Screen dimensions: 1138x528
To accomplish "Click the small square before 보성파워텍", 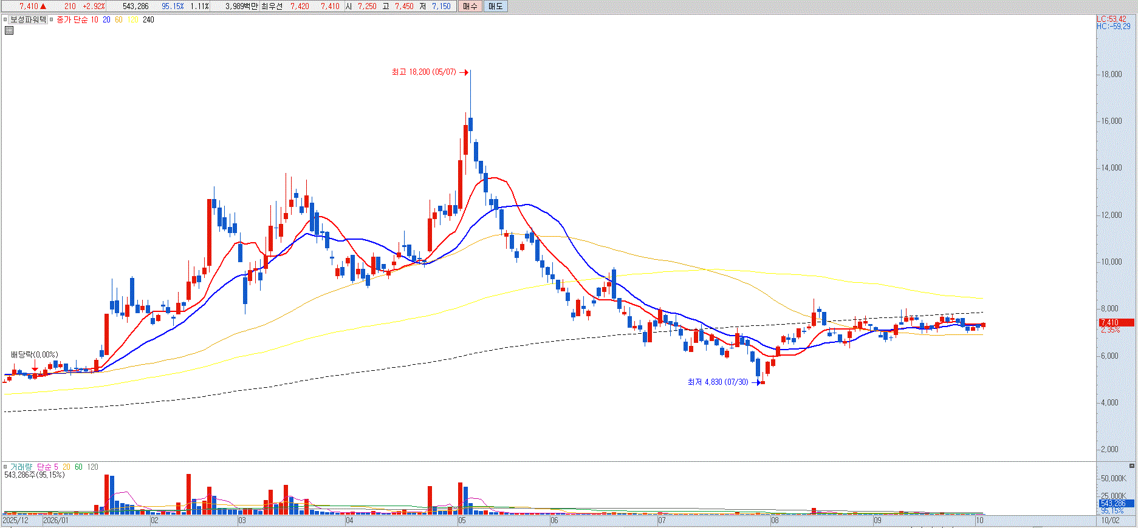I will 5,20.
